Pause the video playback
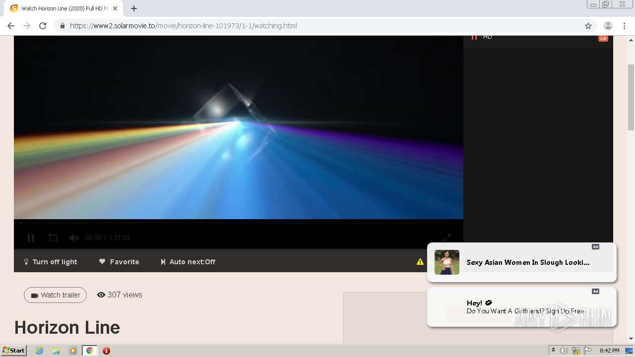635x357 pixels. click(31, 238)
